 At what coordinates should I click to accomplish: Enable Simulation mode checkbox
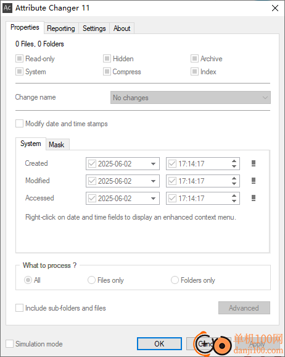9,343
